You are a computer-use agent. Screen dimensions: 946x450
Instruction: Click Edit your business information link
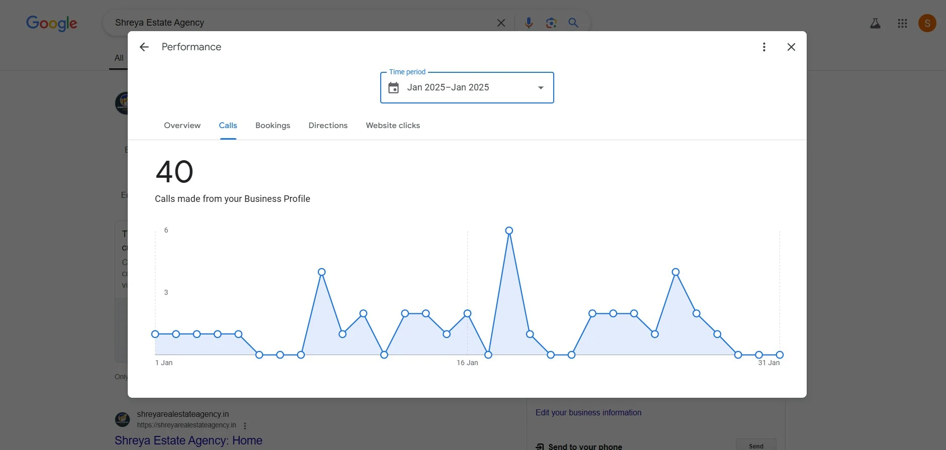(588, 412)
